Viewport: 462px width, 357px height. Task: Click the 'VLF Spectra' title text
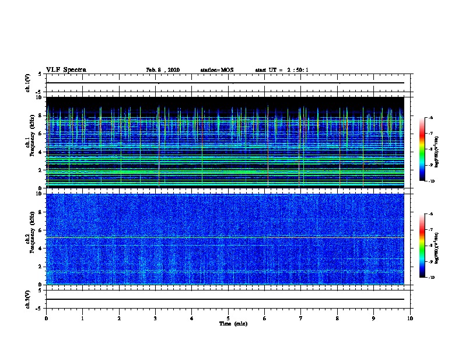(x=66, y=70)
